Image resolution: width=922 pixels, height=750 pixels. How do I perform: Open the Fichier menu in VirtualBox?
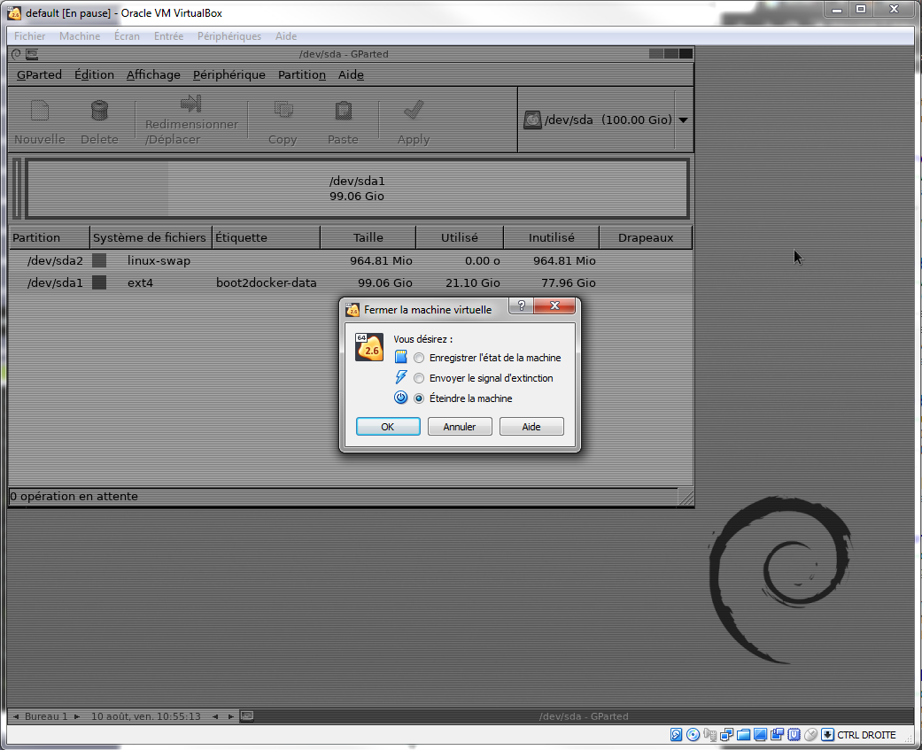pyautogui.click(x=30, y=35)
